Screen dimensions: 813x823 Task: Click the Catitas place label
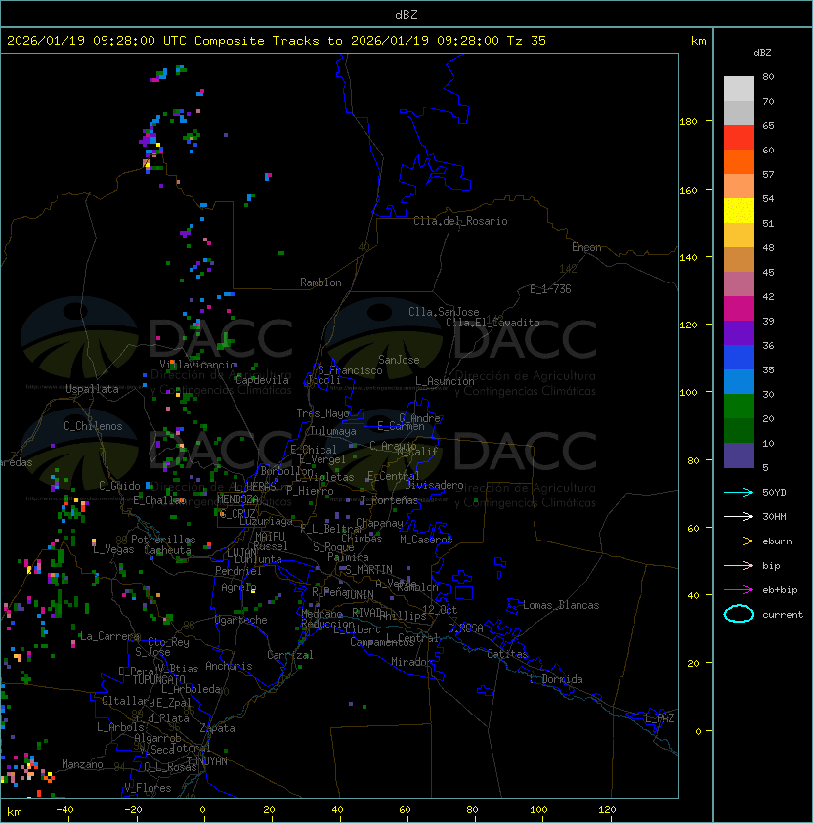click(x=507, y=654)
